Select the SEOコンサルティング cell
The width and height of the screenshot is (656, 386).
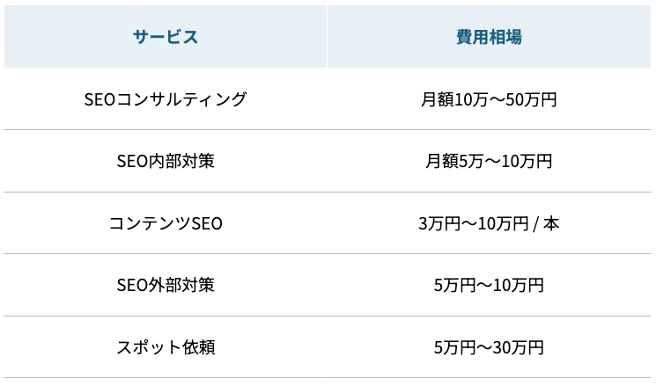coord(166,99)
